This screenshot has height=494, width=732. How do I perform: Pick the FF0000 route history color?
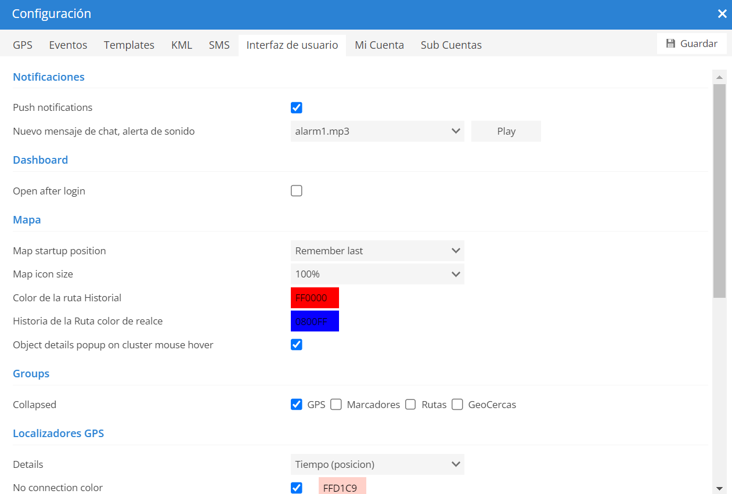(x=315, y=298)
